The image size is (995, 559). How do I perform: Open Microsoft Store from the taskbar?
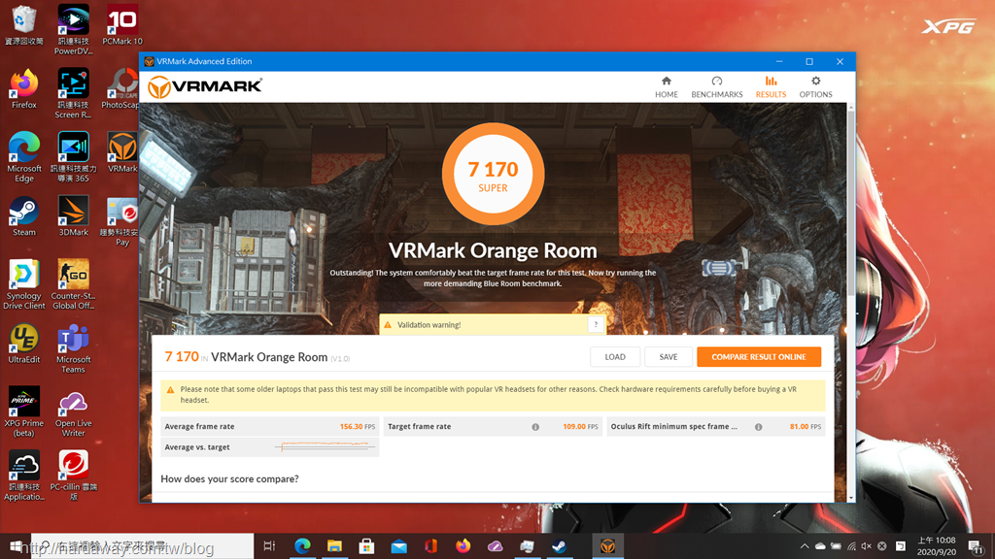point(366,545)
